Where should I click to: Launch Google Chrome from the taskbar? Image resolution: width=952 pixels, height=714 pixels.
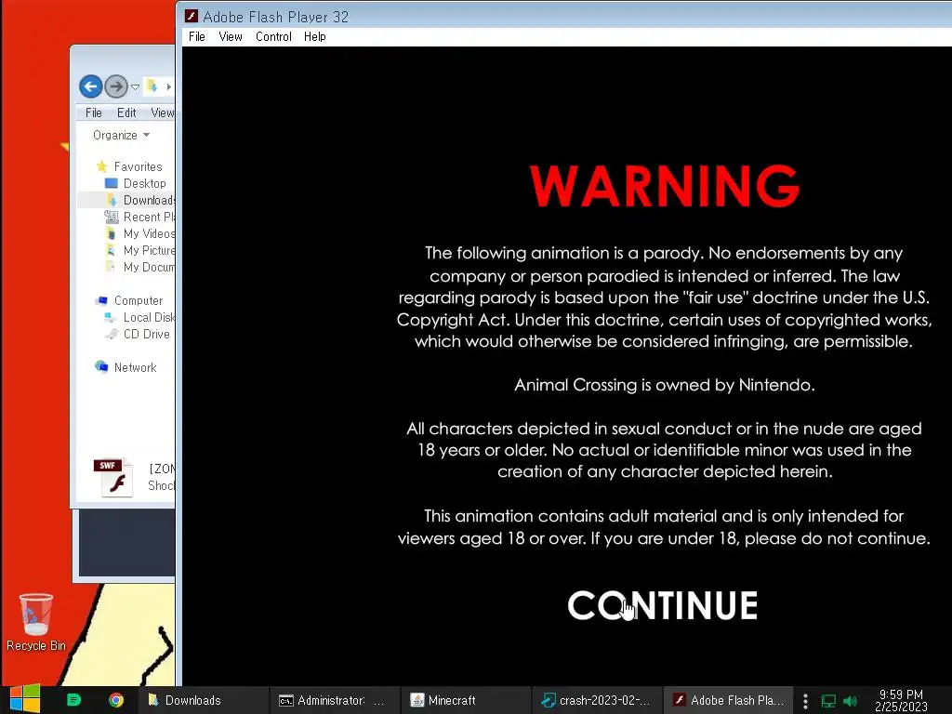point(116,700)
